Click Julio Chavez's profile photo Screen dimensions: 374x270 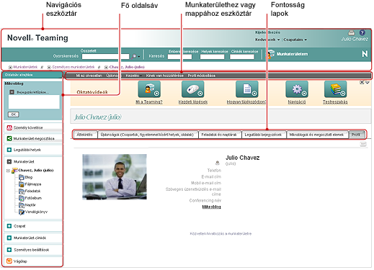point(115,177)
